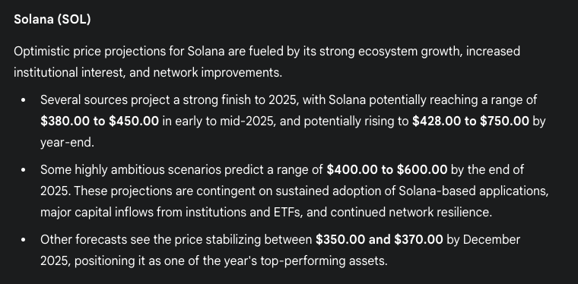The height and width of the screenshot is (284, 578).
Task: Click the bold $428.00 to $750.00 range
Action: tap(470, 121)
